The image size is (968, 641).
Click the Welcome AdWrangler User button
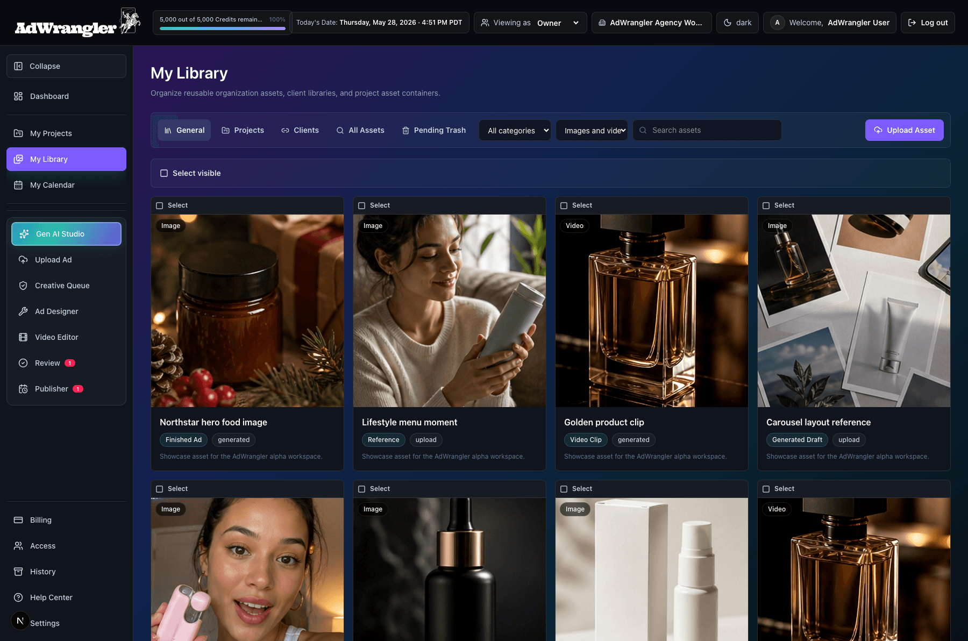coord(830,23)
